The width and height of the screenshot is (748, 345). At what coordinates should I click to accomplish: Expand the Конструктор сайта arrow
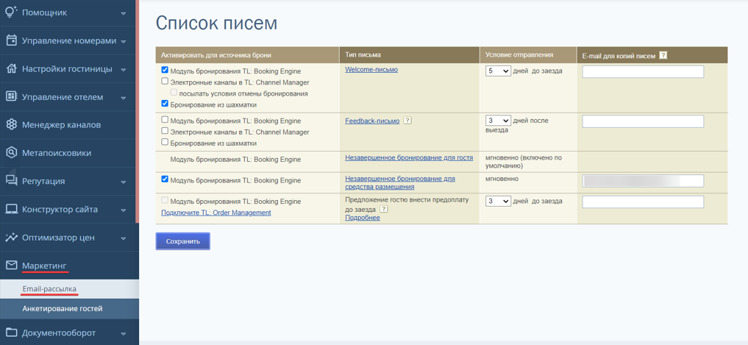[124, 210]
